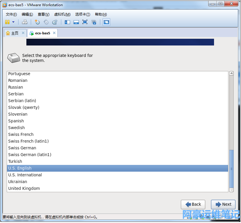The width and height of the screenshot is (241, 223).
Task: Open the snapshot manager icon
Action: [x=55, y=22]
